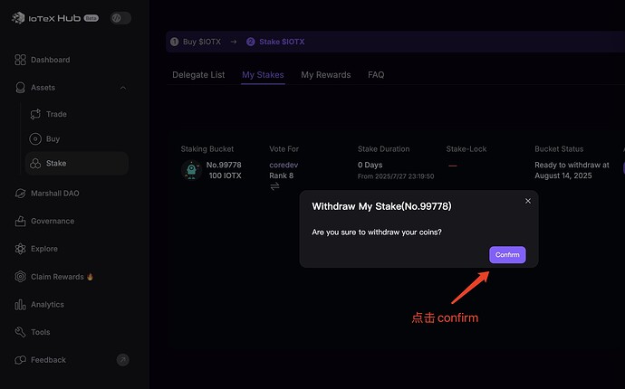Collapse the Assets section chevron
This screenshot has height=389, width=625.
122,88
